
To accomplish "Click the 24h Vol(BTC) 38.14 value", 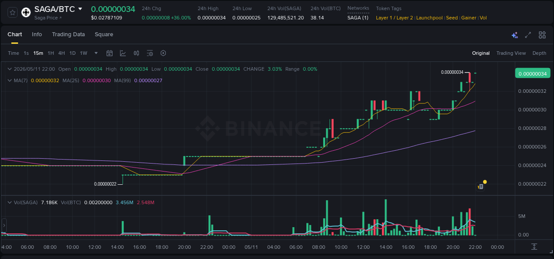I will coord(317,18).
